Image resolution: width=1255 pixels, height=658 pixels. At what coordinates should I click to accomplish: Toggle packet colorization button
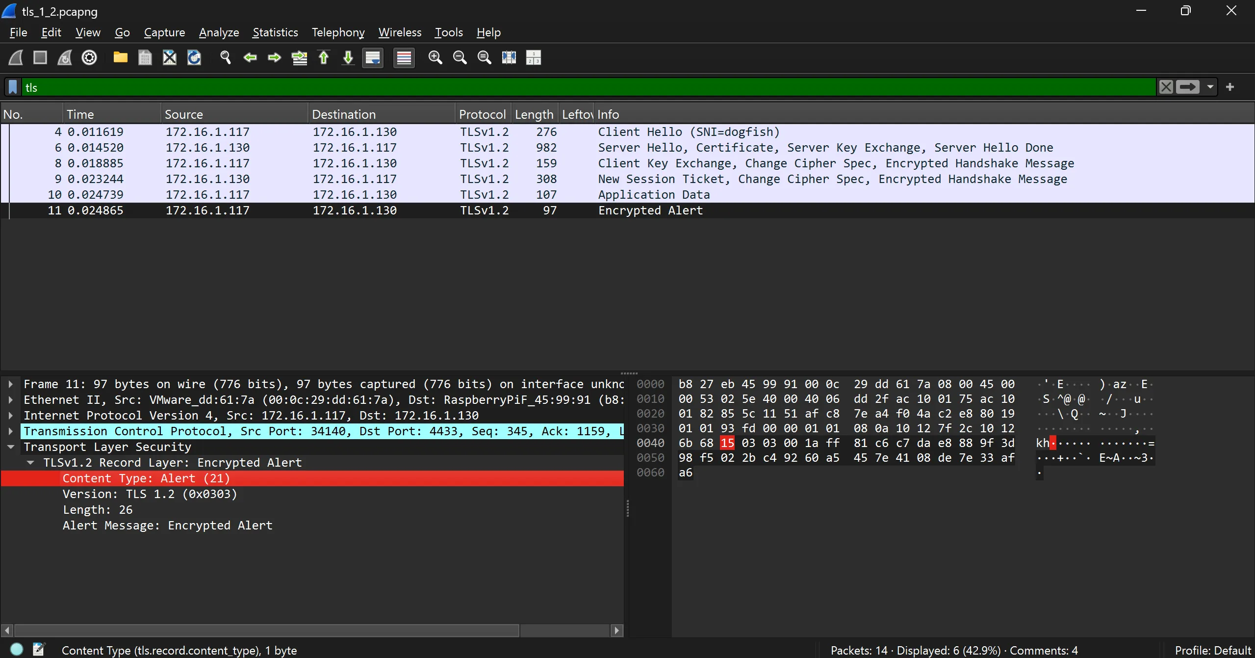click(404, 57)
